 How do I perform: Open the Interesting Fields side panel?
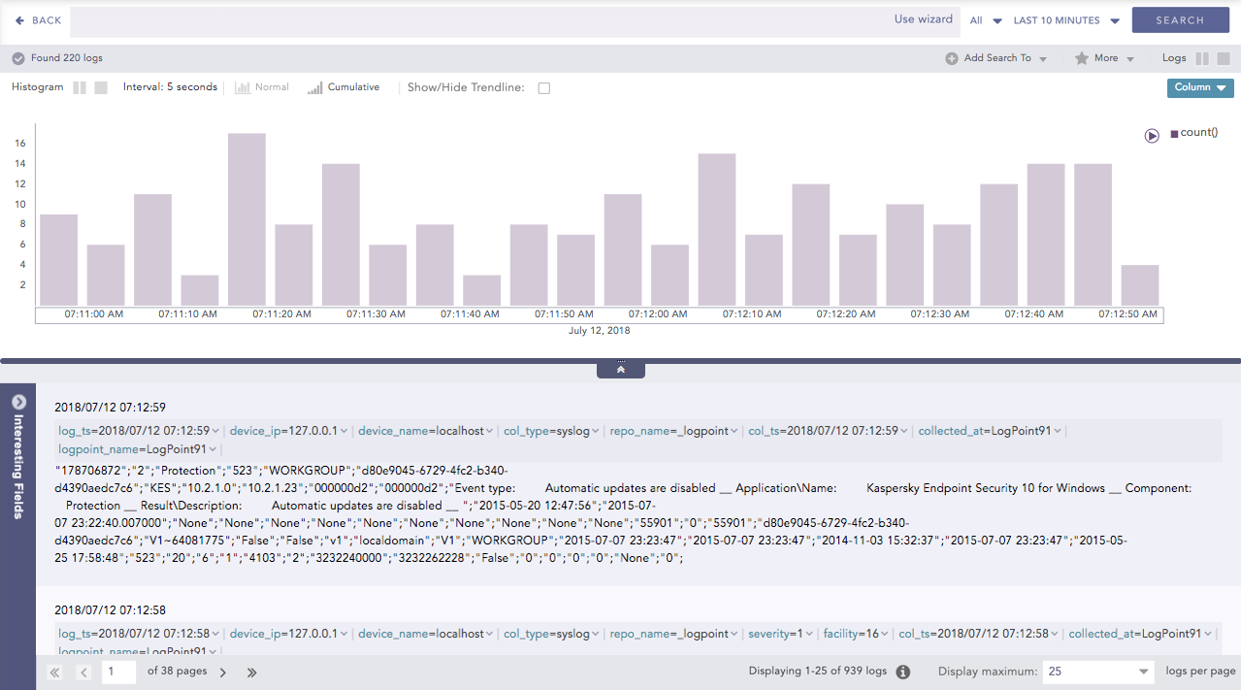[x=17, y=402]
